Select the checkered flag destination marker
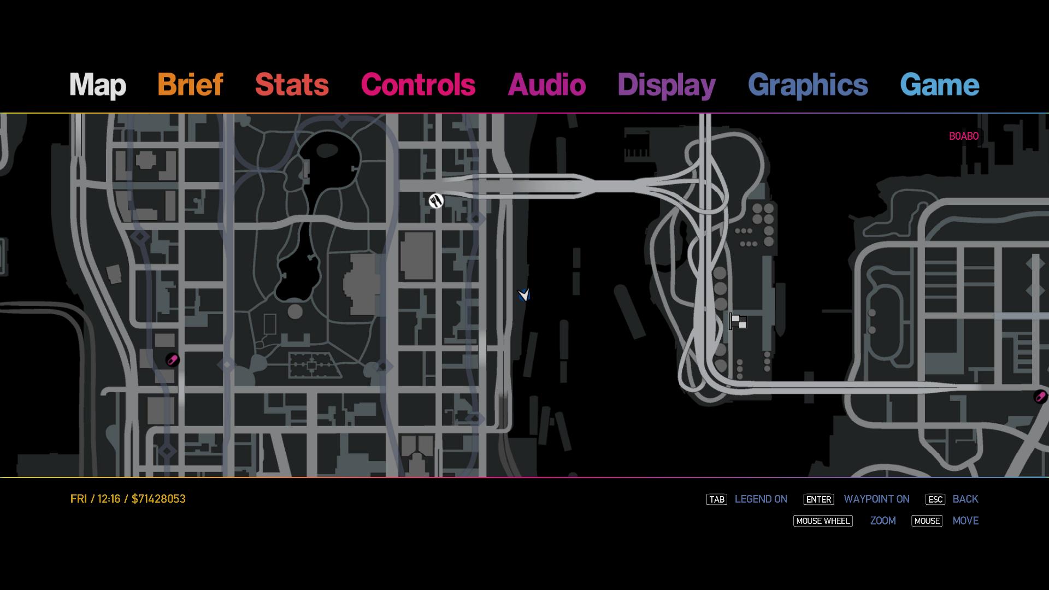Viewport: 1049px width, 590px height. (738, 321)
